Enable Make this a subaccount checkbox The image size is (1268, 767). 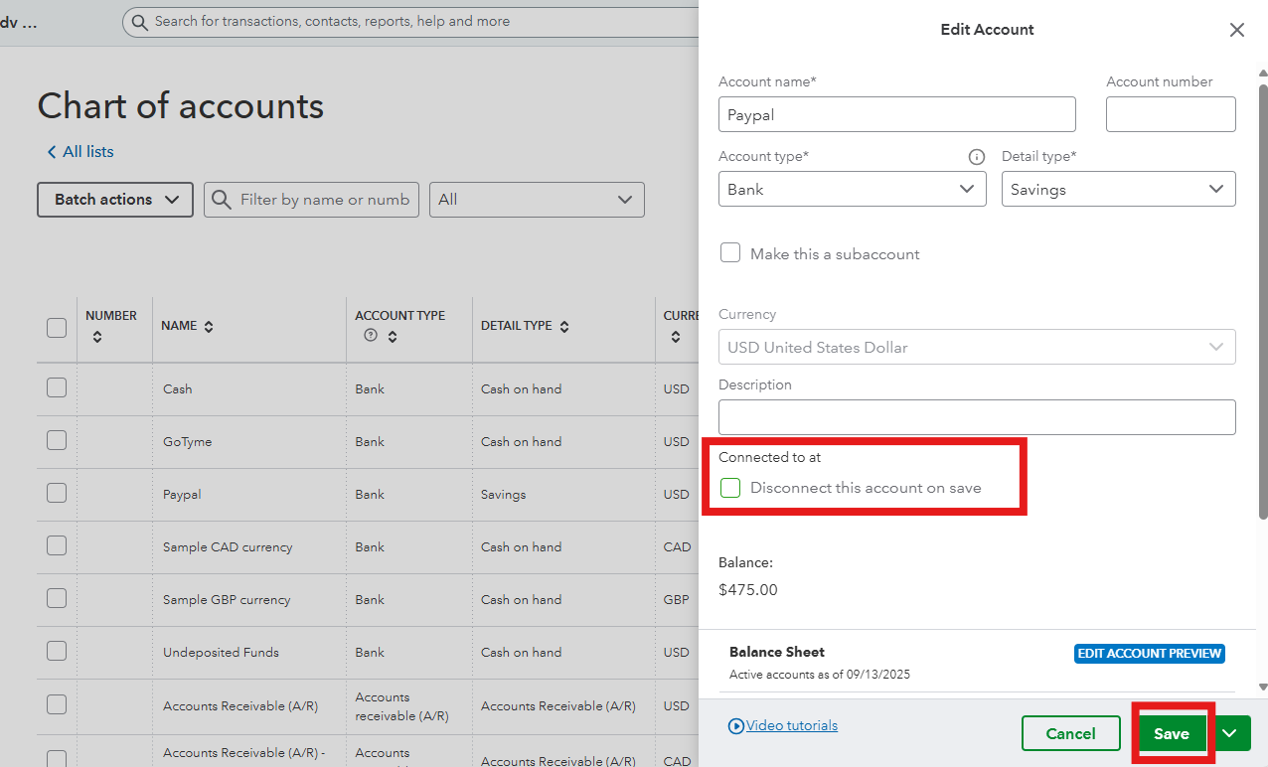[730, 253]
